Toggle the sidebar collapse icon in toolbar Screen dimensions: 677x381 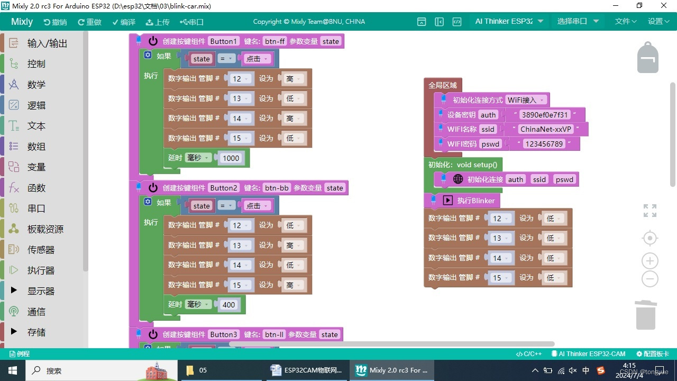[439, 22]
